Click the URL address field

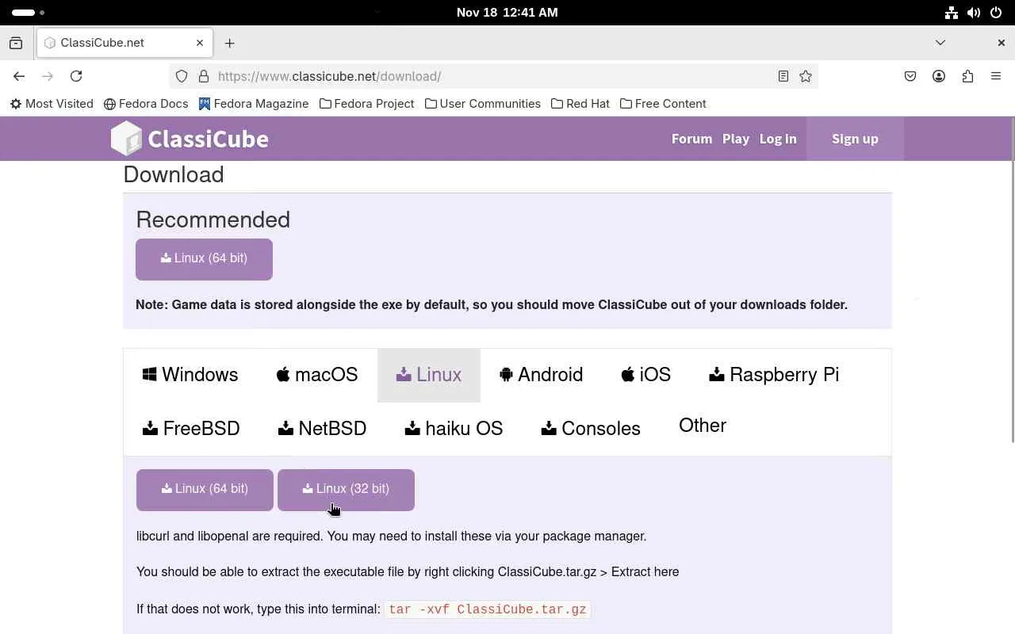[x=492, y=76]
